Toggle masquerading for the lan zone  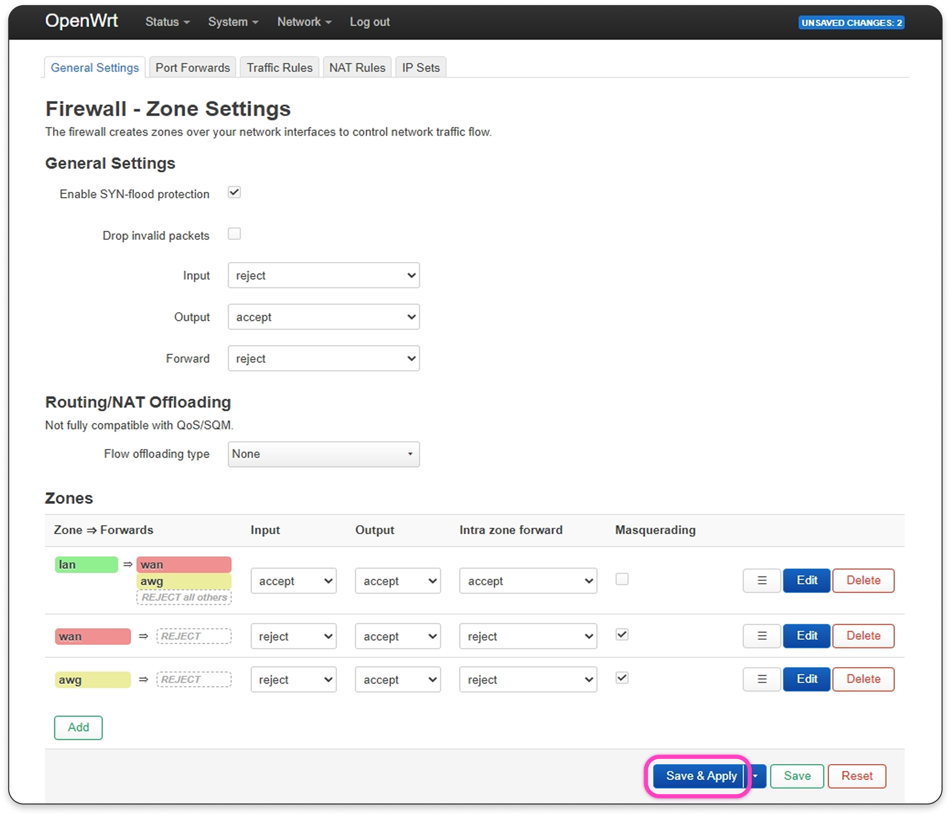(x=622, y=579)
